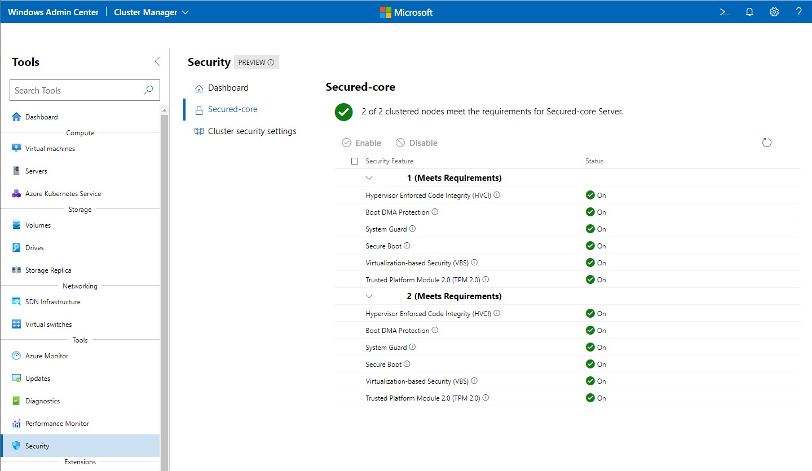812x471 pixels.
Task: Collapse node 1 (Meets Requirements) section
Action: [x=369, y=177]
